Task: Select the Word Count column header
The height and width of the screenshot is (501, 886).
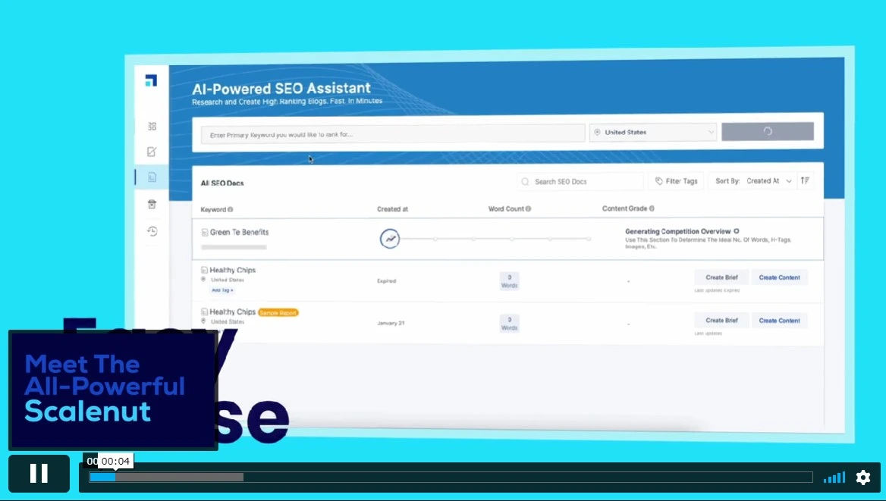Action: pos(506,209)
